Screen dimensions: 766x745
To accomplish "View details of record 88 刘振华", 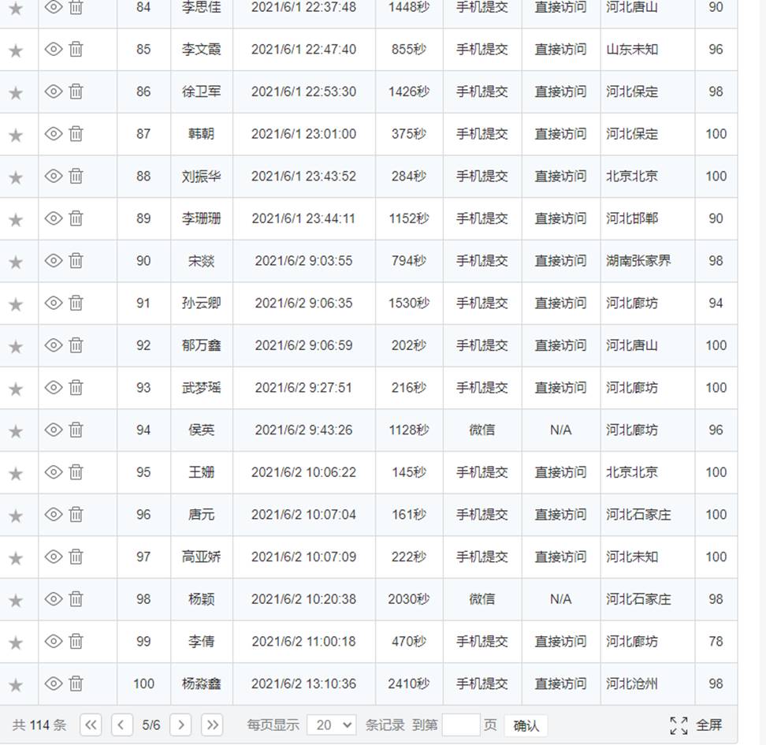I will (x=53, y=176).
